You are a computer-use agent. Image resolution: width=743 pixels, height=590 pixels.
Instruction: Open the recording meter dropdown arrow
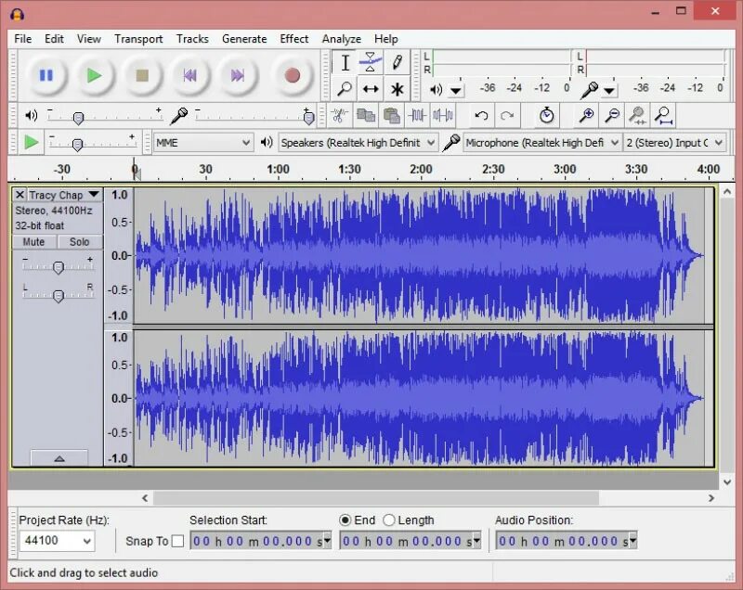[x=609, y=90]
